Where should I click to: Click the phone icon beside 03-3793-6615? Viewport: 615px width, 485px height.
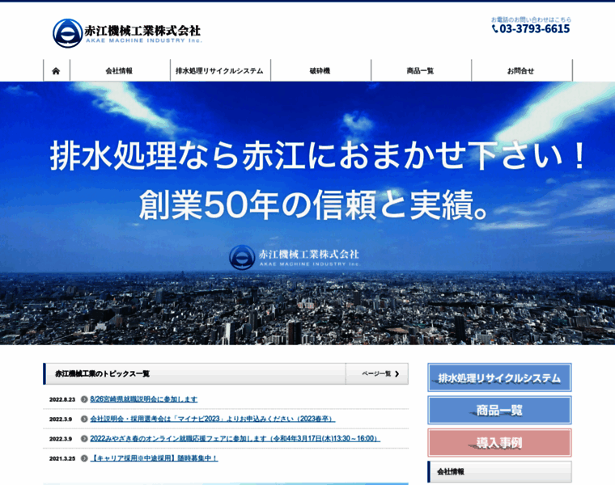click(x=495, y=28)
